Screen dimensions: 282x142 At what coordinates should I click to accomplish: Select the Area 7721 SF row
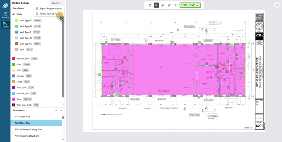[x=36, y=99]
